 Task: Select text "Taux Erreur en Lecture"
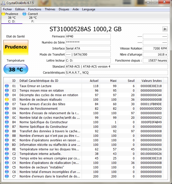coord(35,86)
